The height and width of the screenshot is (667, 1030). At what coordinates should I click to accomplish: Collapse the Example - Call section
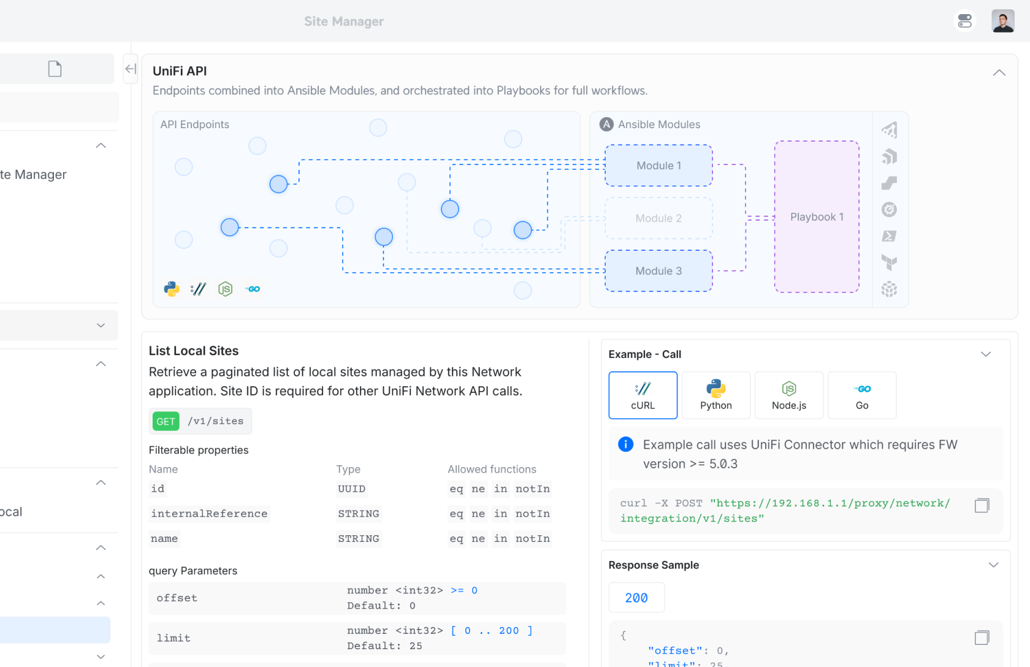[986, 354]
